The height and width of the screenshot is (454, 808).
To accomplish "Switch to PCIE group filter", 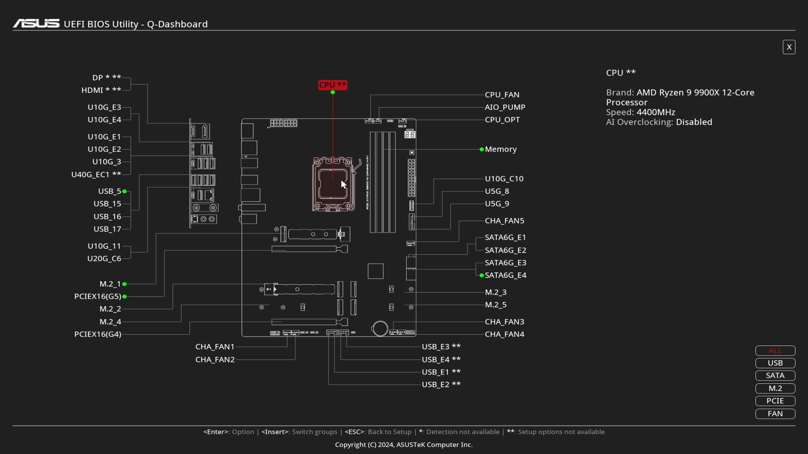I will coord(775,401).
